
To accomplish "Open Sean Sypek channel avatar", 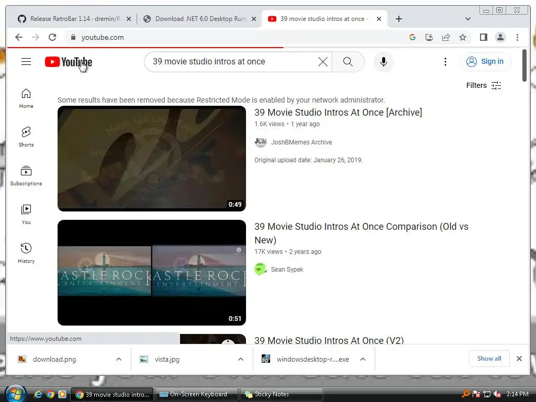I will click(261, 270).
